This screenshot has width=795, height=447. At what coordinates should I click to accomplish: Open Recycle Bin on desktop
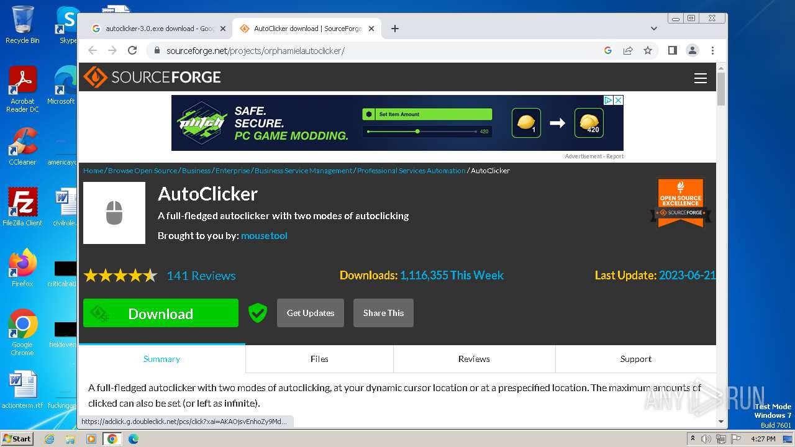[x=22, y=25]
